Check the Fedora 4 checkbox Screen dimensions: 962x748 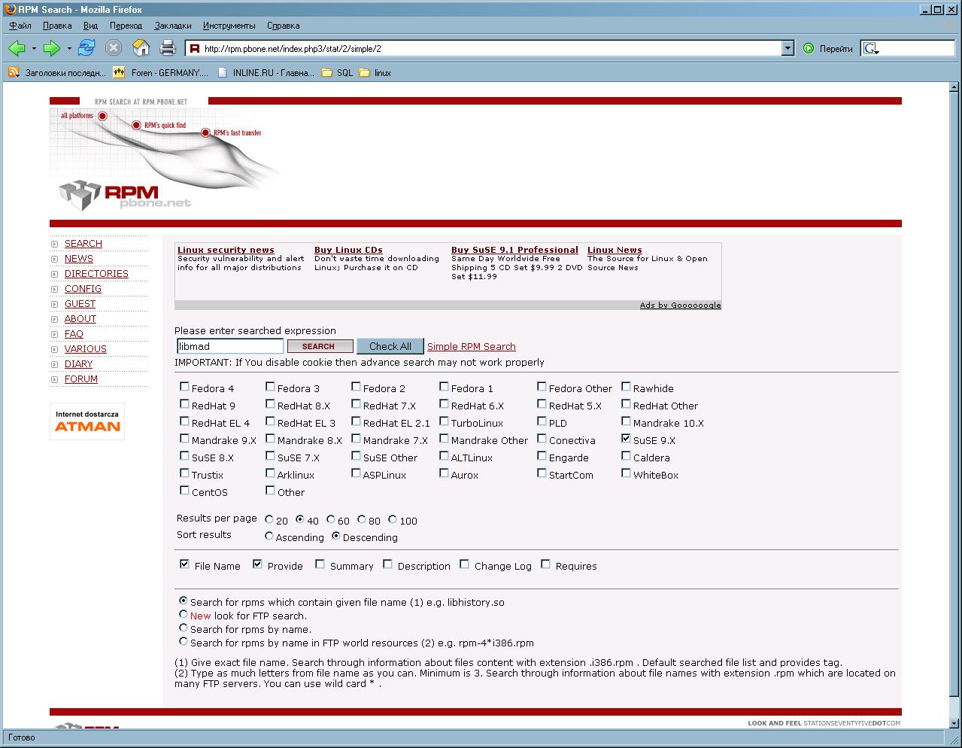coord(184,387)
